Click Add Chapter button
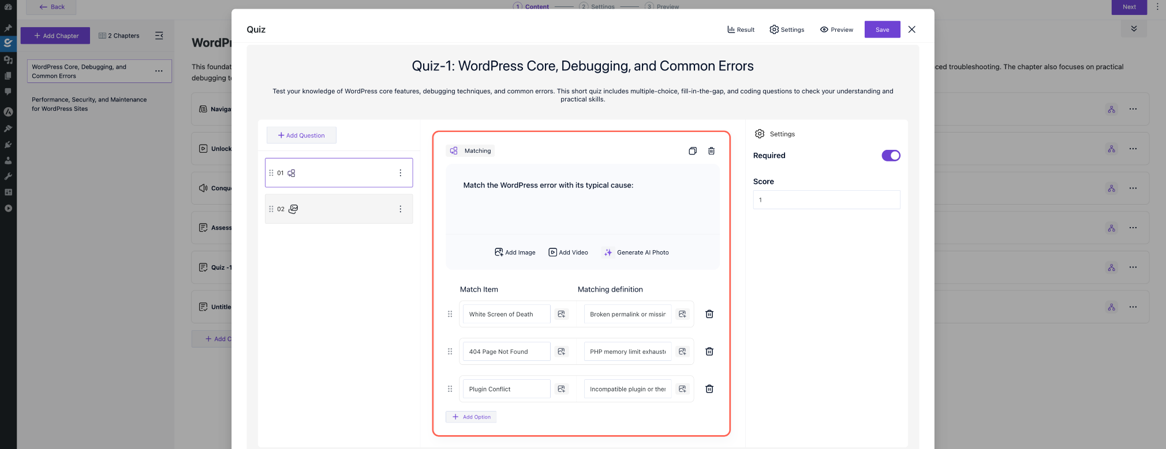The image size is (1166, 449). point(55,36)
